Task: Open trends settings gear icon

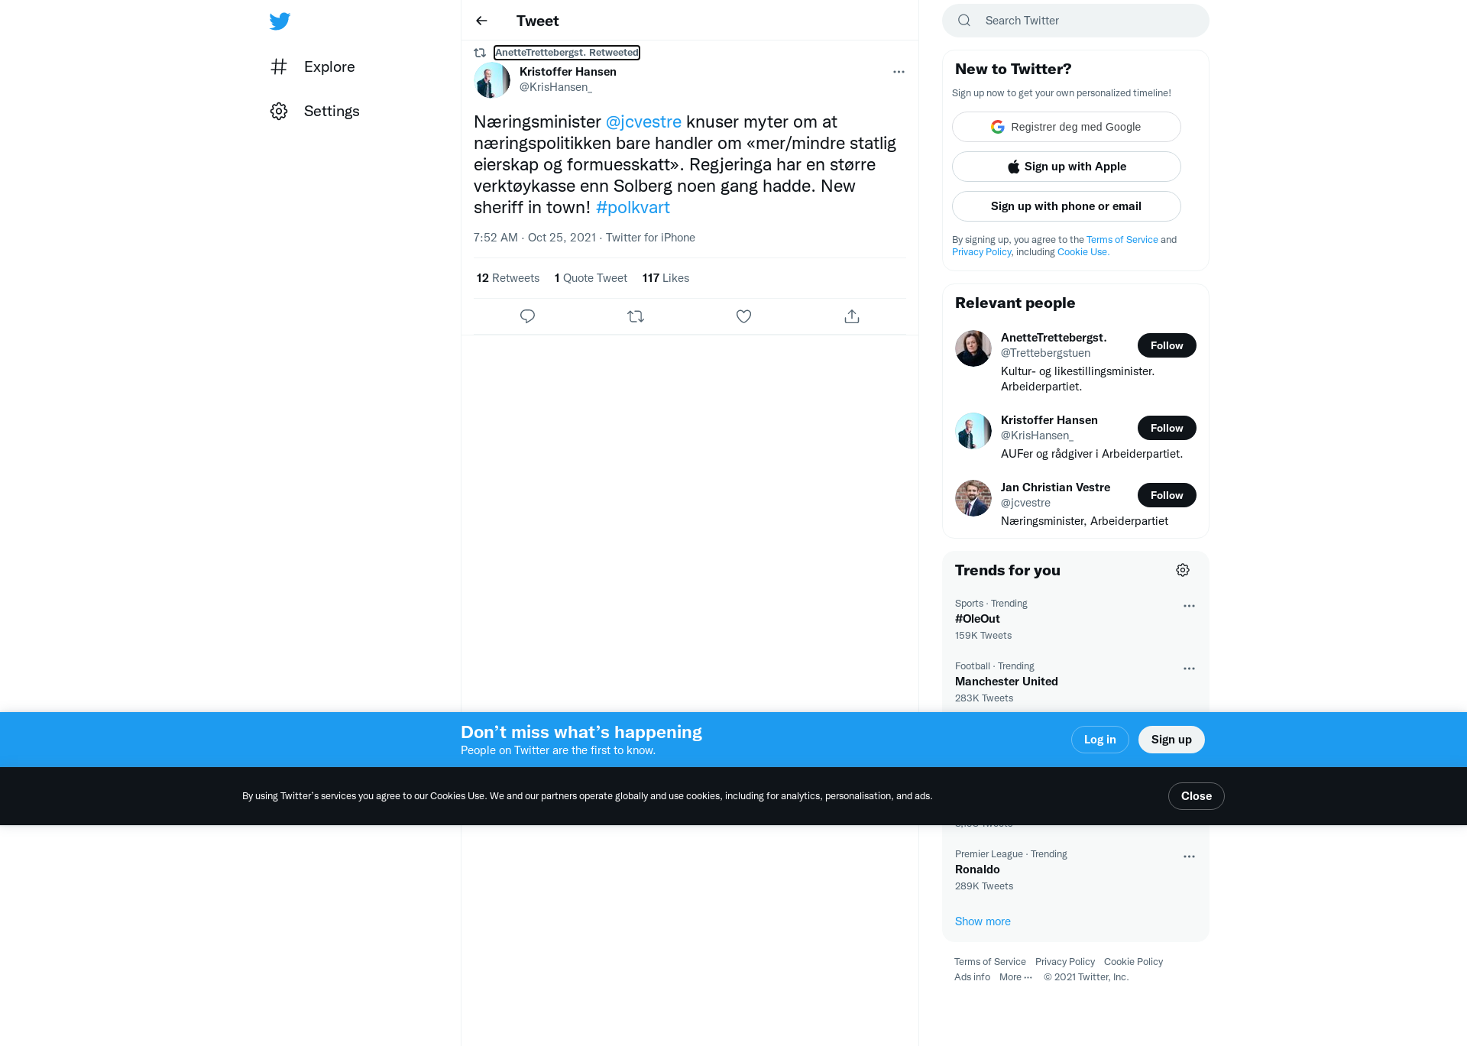Action: click(x=1183, y=570)
